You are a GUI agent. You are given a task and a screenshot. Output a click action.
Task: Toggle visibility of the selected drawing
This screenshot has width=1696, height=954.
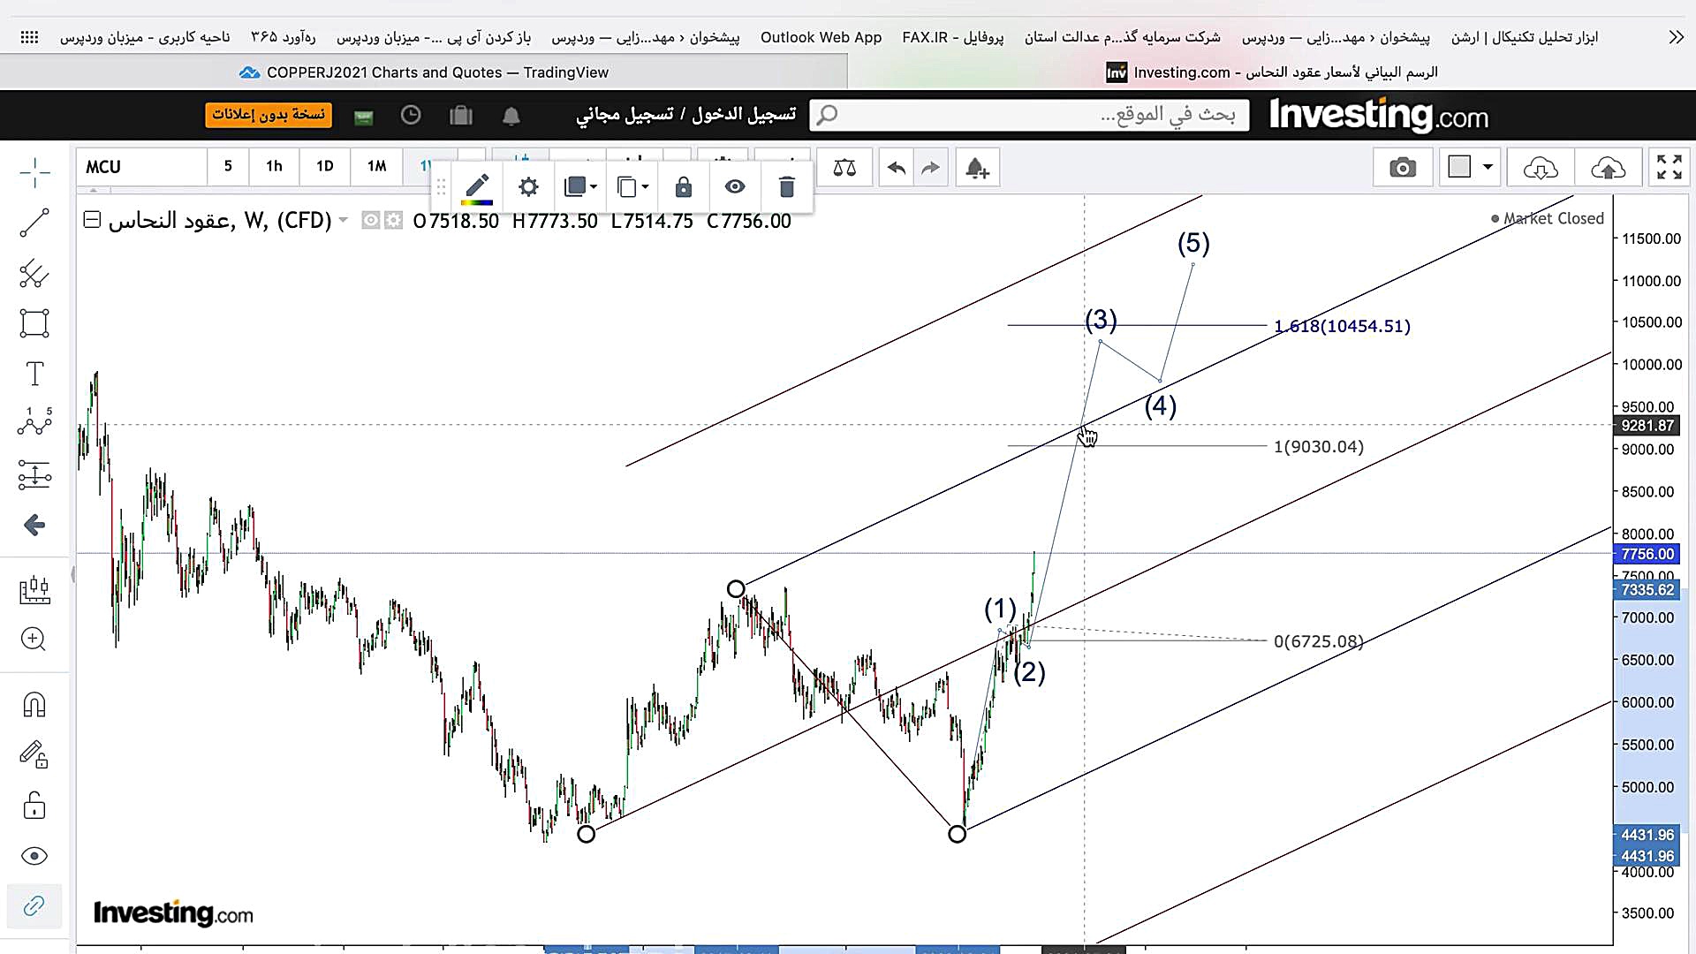pos(735,187)
